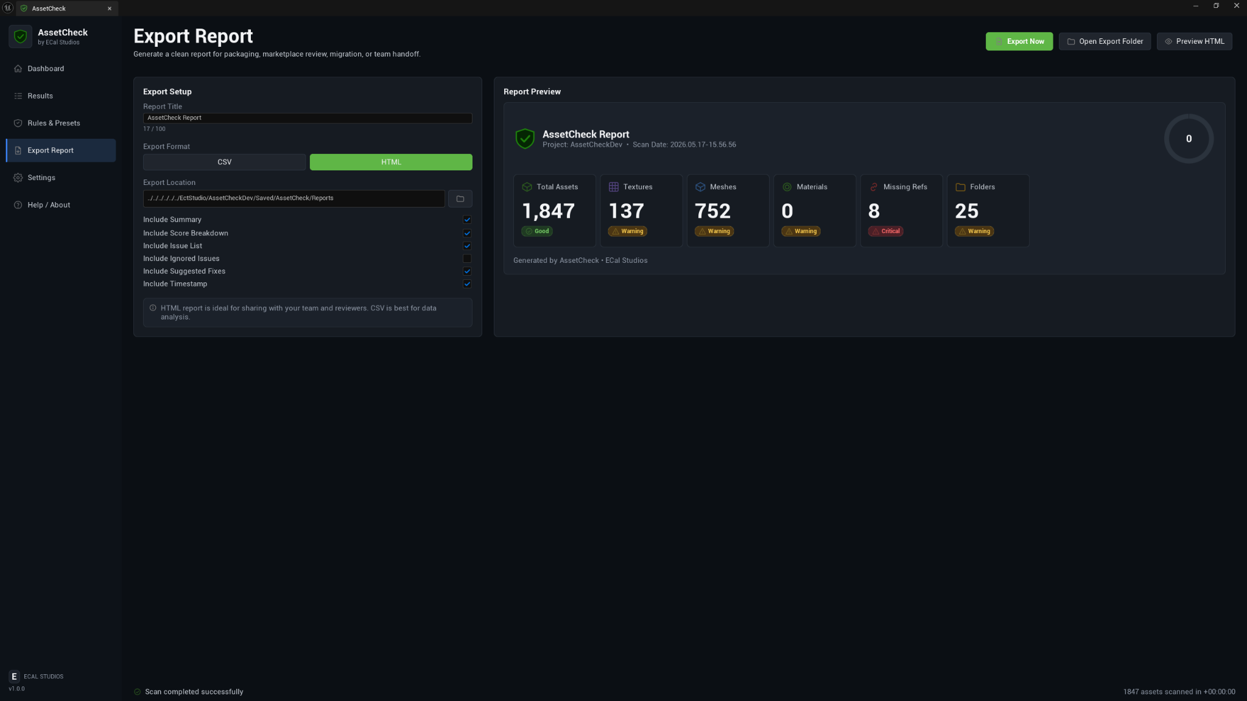Select CSV export format
Viewport: 1247px width, 701px height.
click(x=224, y=162)
